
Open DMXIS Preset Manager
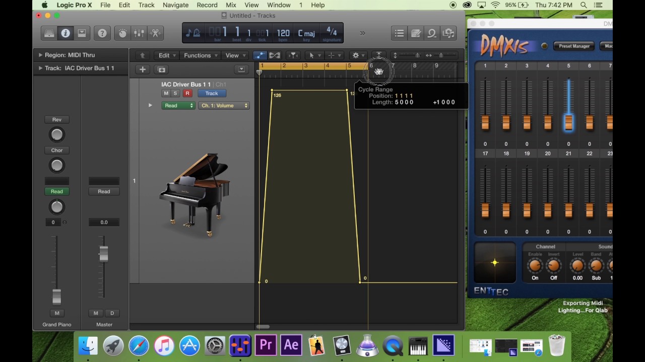[x=574, y=46]
